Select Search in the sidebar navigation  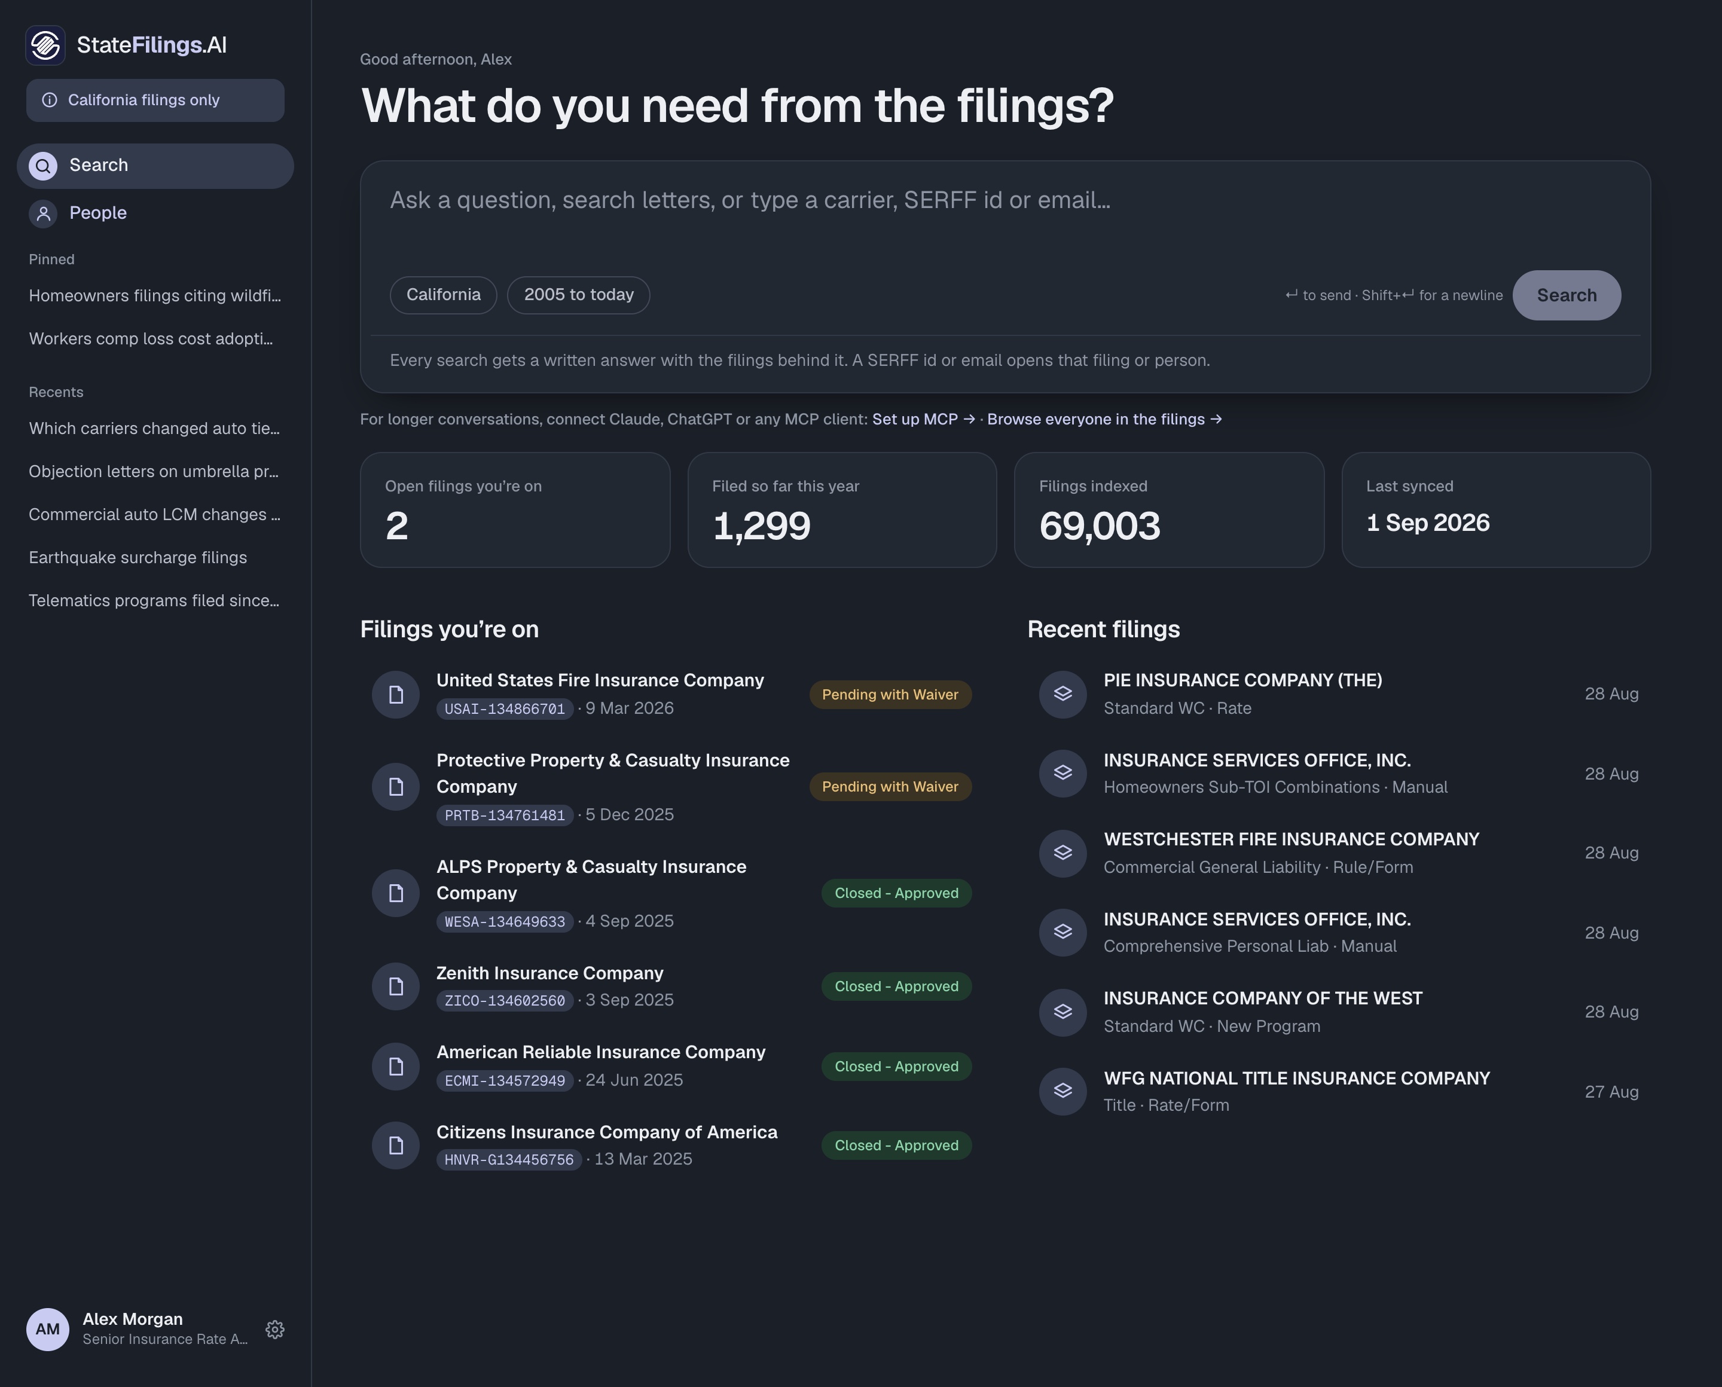click(155, 166)
